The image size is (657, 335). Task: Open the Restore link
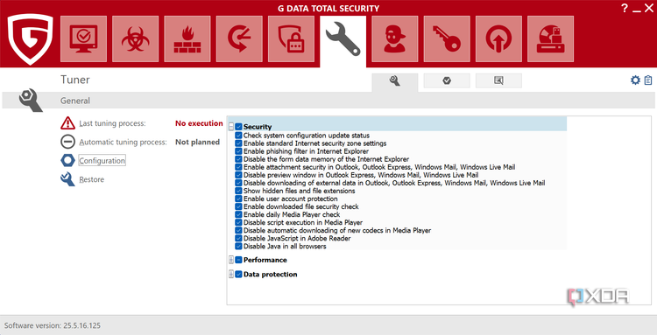[91, 179]
